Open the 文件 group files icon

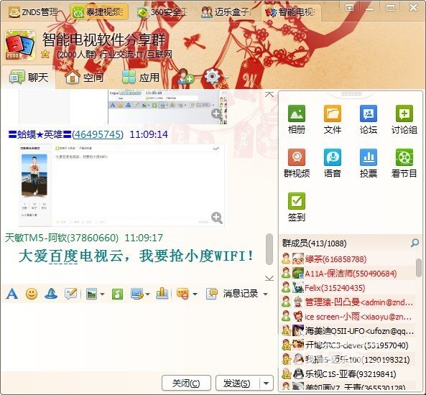[x=333, y=119]
